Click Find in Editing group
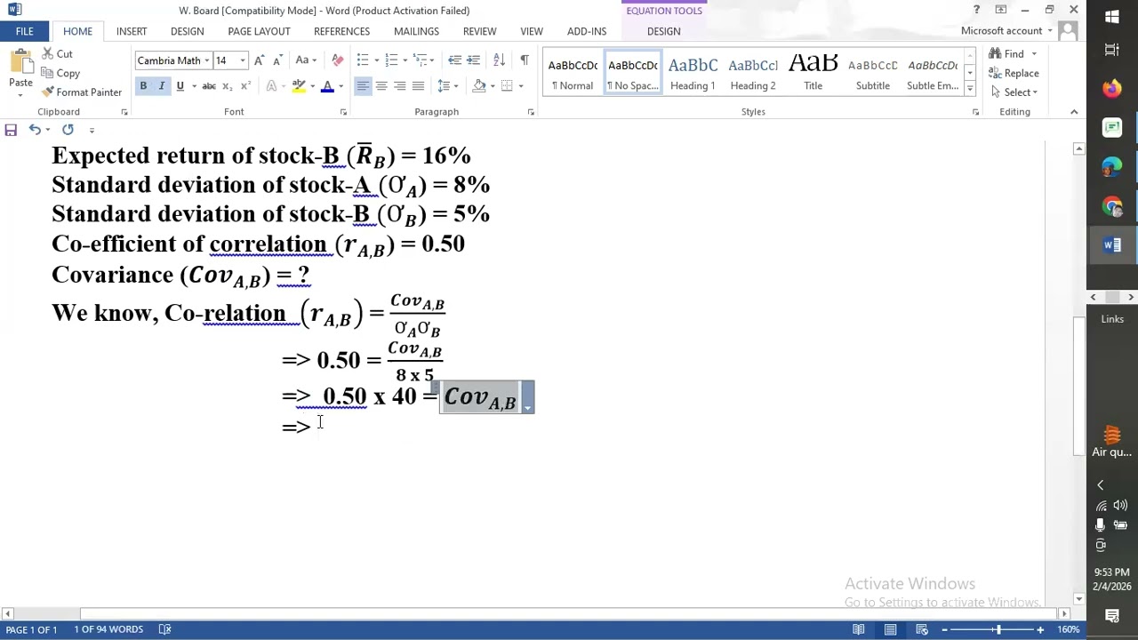 point(1014,54)
